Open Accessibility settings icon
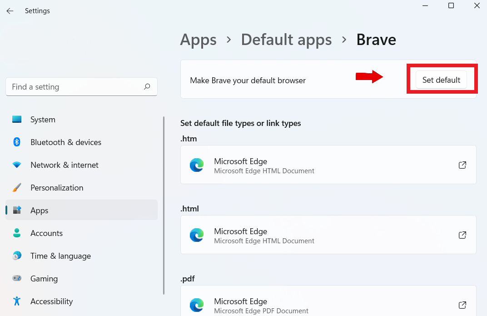The height and width of the screenshot is (316, 487). [x=17, y=301]
